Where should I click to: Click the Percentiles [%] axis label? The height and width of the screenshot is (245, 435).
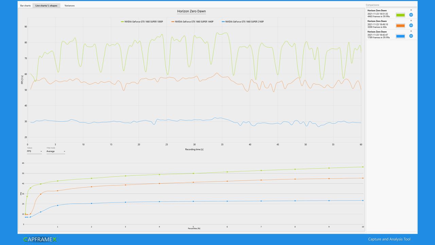pyautogui.click(x=194, y=228)
